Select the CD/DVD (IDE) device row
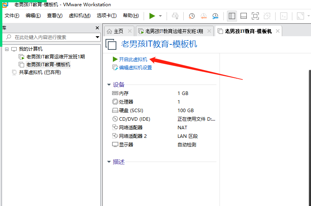The height and width of the screenshot is (206, 311). pos(164,119)
